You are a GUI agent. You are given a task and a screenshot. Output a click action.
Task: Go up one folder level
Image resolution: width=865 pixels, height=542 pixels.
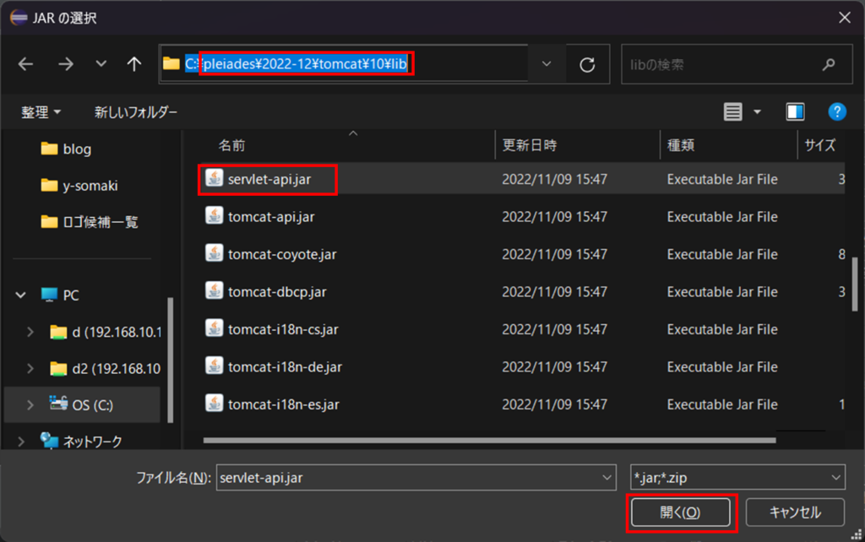pos(133,64)
